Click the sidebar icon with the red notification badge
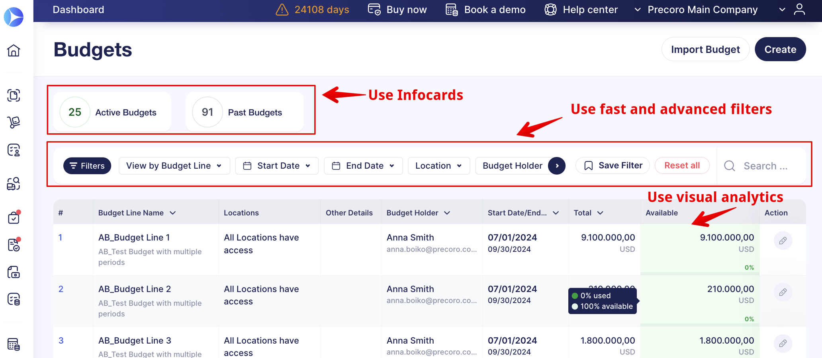The width and height of the screenshot is (822, 358). pyautogui.click(x=14, y=217)
